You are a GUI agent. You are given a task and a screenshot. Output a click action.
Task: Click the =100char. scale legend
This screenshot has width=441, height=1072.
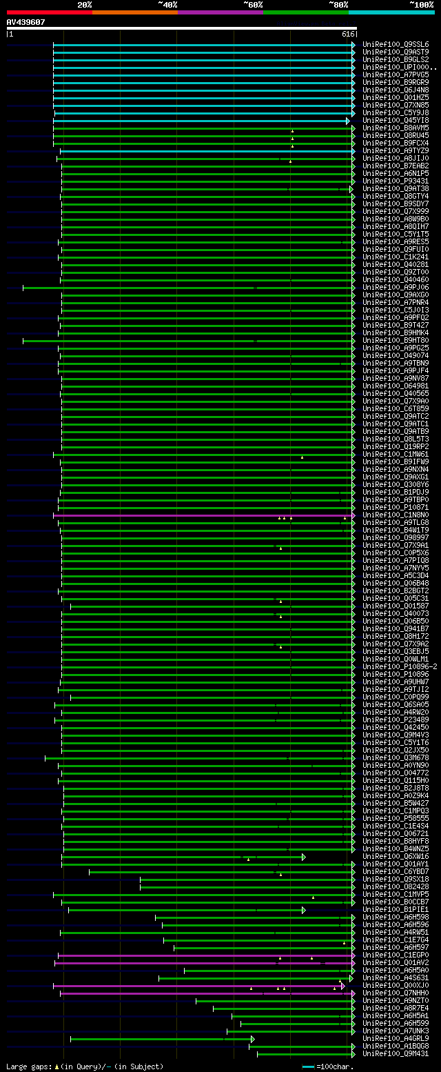pos(327,1066)
